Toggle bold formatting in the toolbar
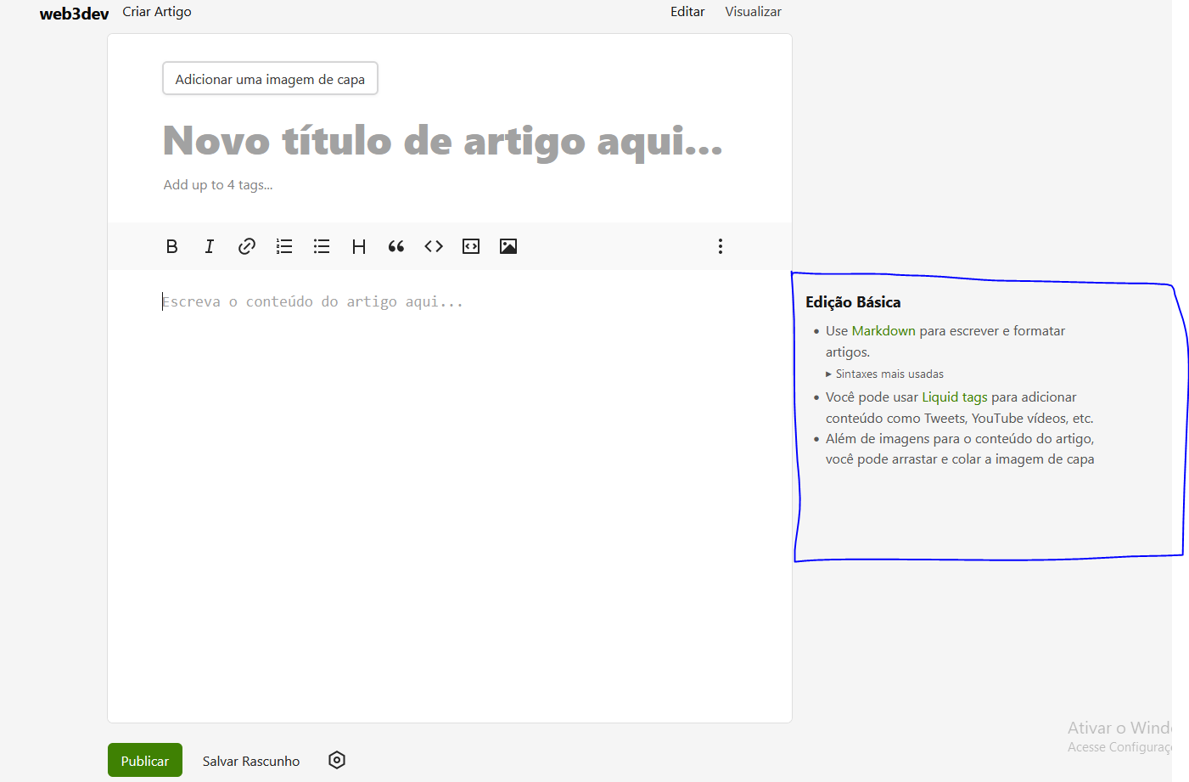The image size is (1189, 782). 172,246
